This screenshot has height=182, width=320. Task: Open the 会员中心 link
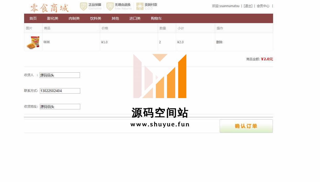[263, 6]
